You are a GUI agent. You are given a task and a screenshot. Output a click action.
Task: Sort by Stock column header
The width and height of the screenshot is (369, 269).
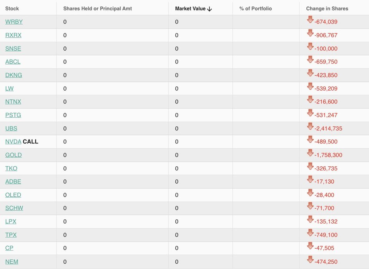click(12, 8)
